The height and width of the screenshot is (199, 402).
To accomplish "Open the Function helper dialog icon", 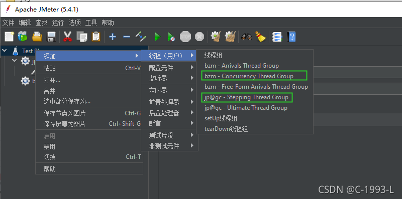I will (x=277, y=37).
